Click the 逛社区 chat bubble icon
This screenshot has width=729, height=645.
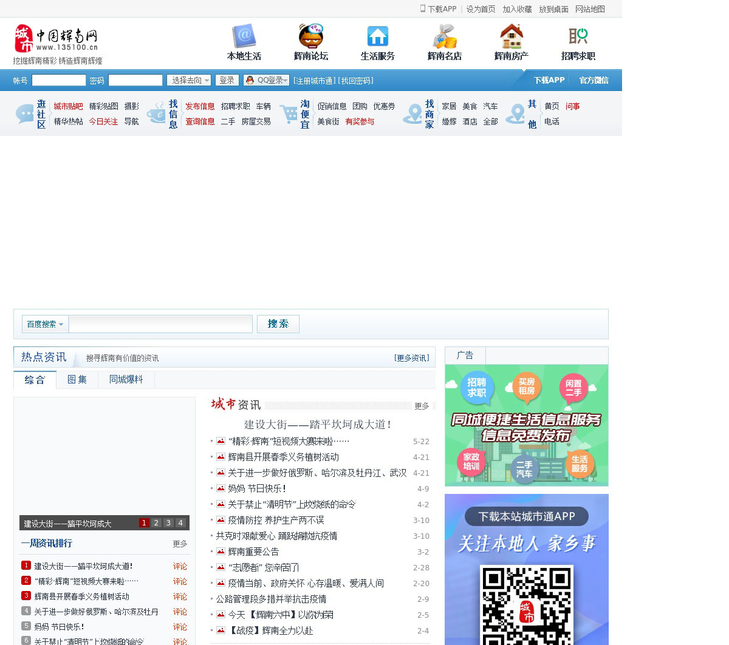(x=25, y=113)
